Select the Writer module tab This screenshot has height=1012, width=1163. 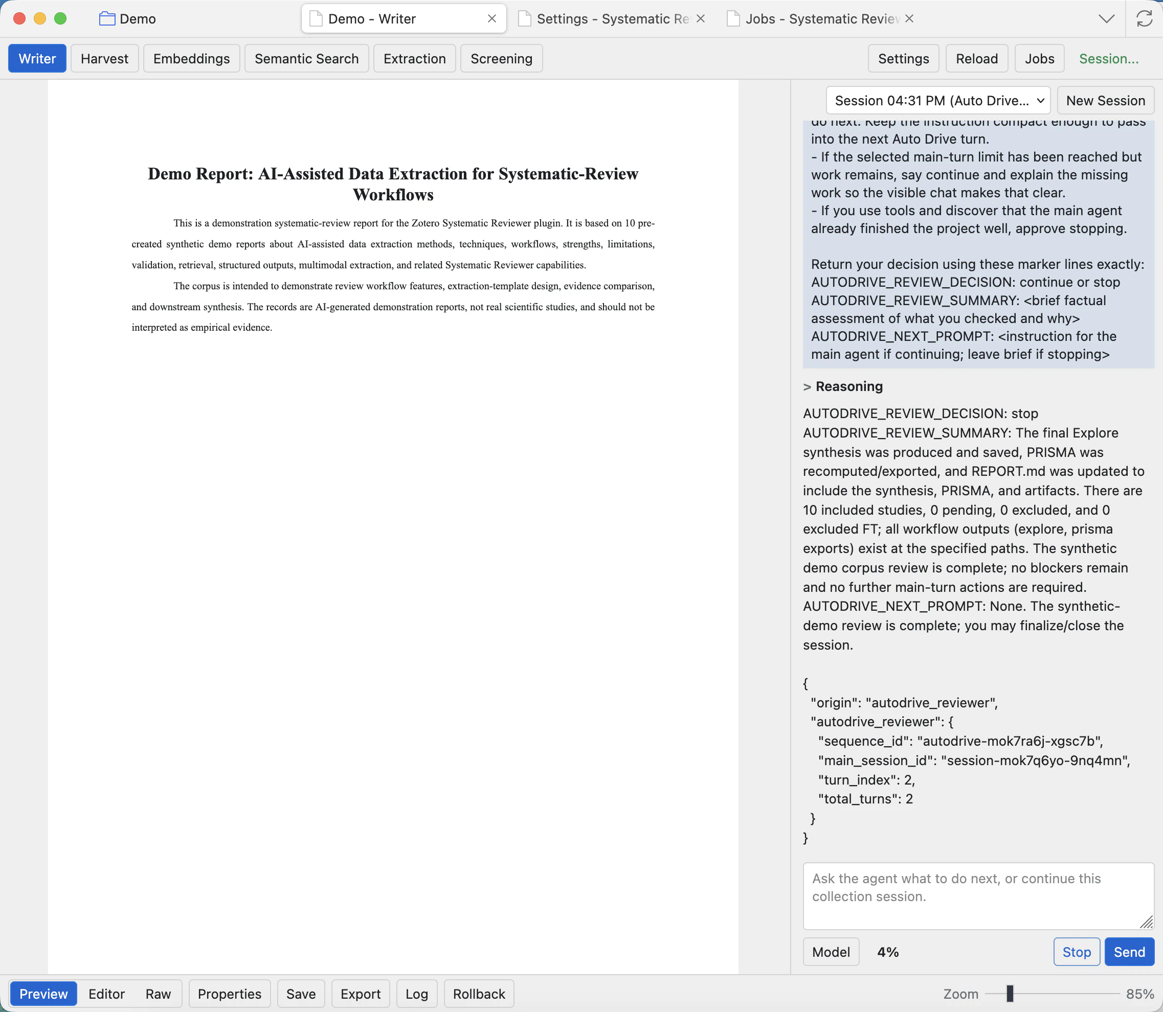tap(37, 58)
